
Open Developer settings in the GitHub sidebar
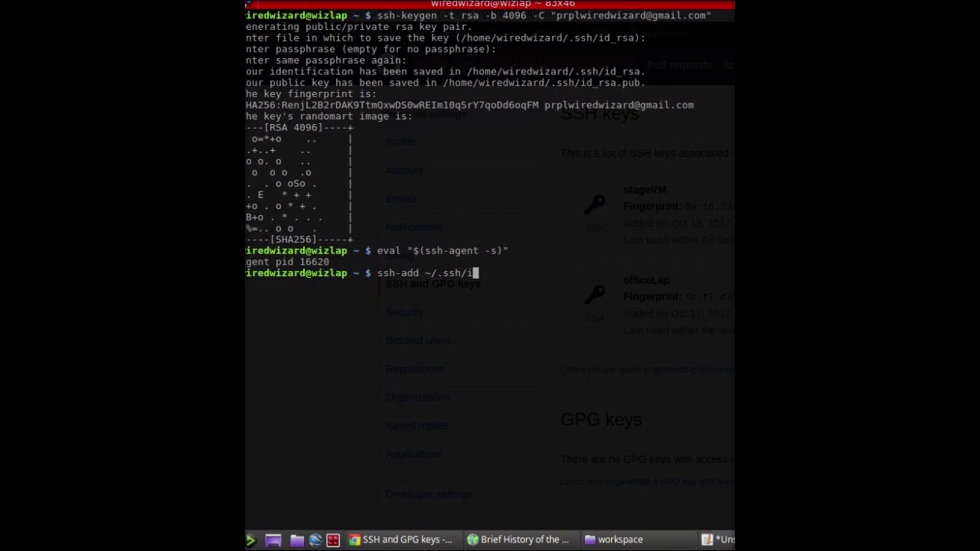[x=429, y=494]
